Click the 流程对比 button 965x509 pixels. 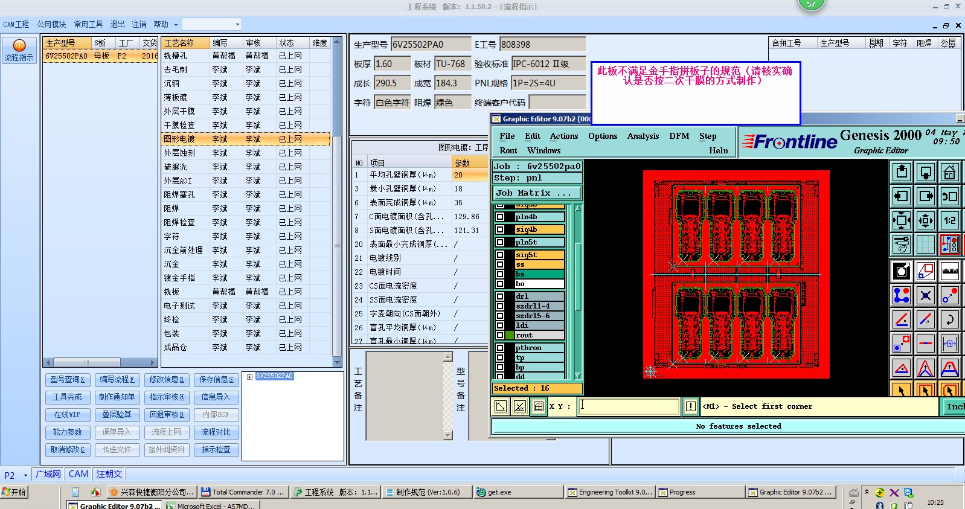pyautogui.click(x=216, y=432)
